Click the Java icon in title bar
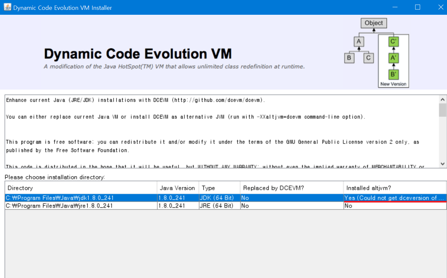 [7, 7]
